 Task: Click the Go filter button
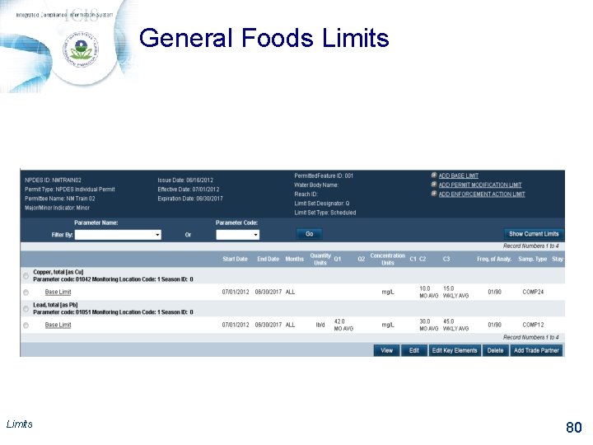309,234
